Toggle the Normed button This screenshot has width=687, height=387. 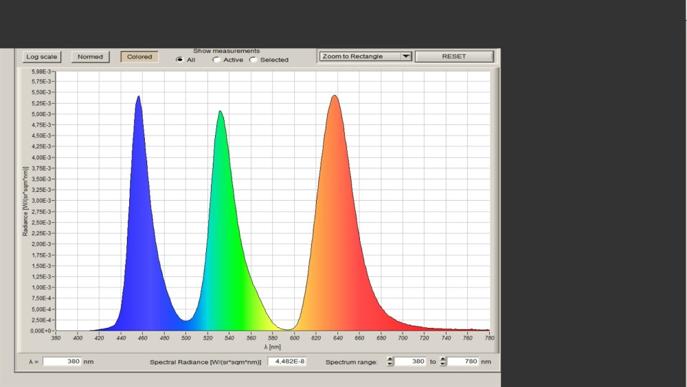[90, 57]
